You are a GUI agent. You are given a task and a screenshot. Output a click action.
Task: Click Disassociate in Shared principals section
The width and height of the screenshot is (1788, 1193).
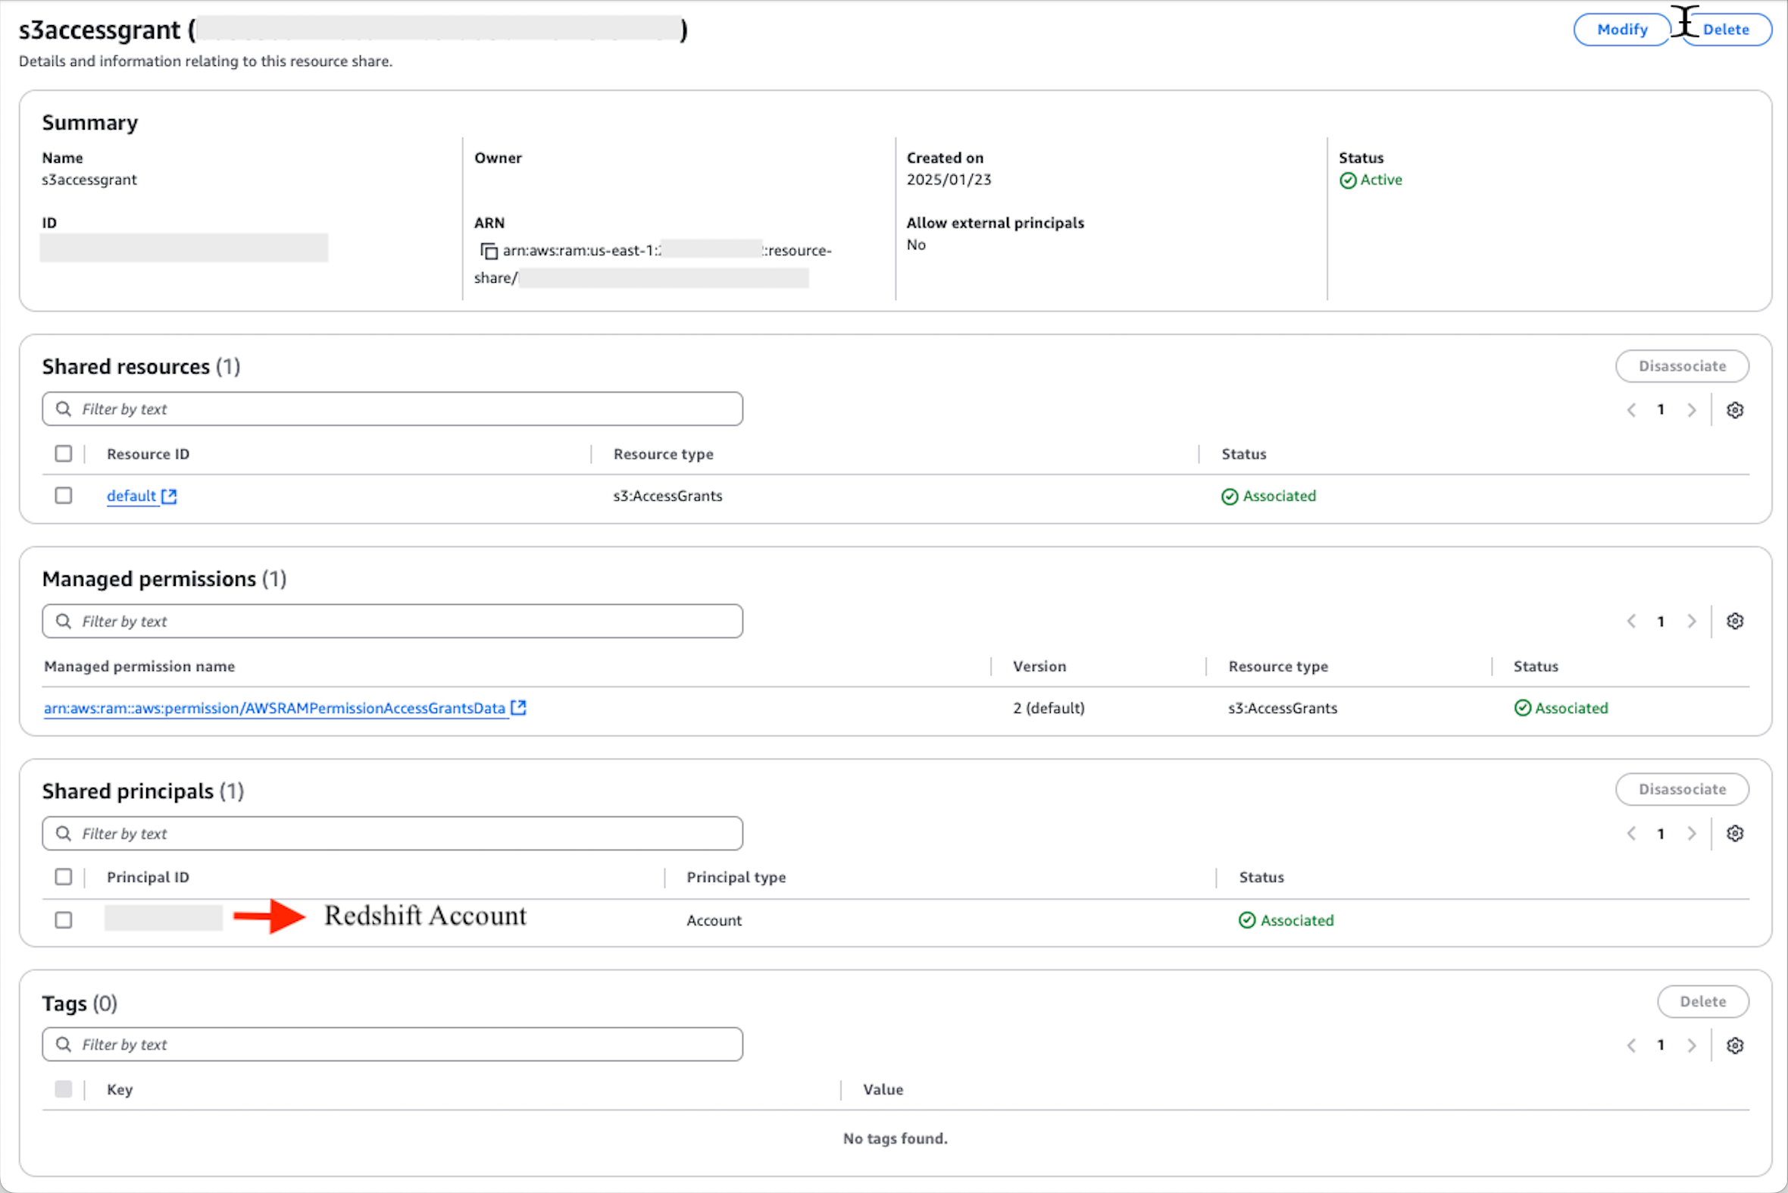tap(1682, 789)
